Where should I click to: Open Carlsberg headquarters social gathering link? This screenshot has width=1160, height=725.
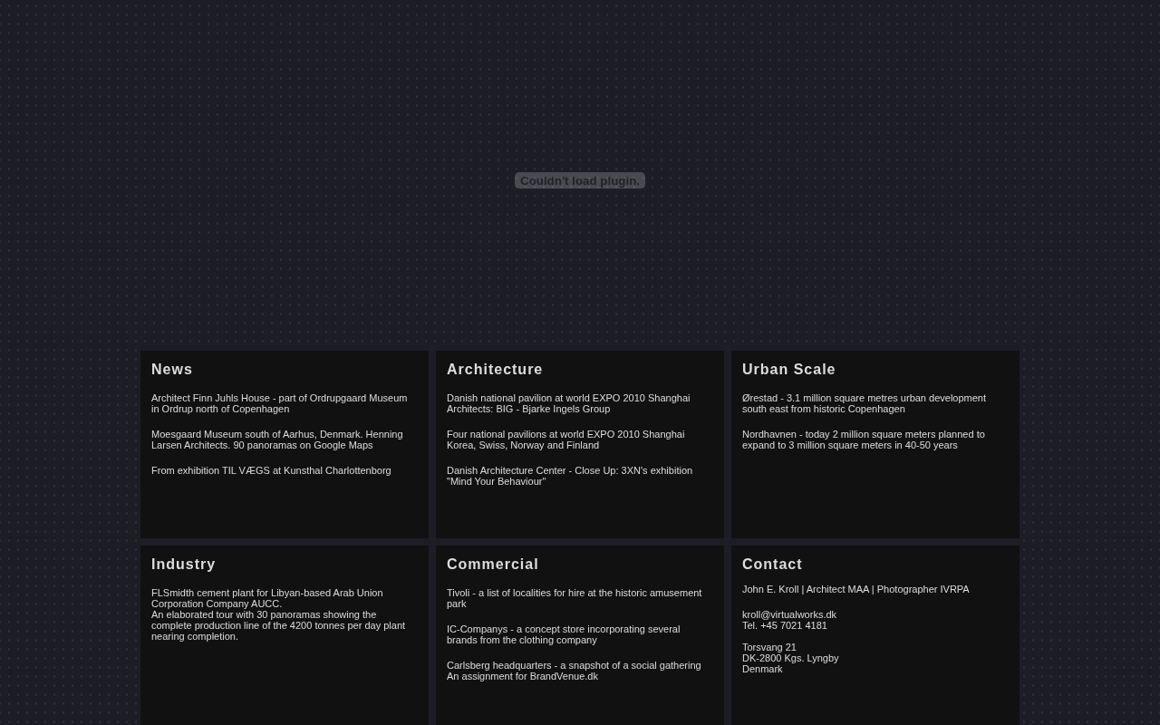tap(574, 671)
